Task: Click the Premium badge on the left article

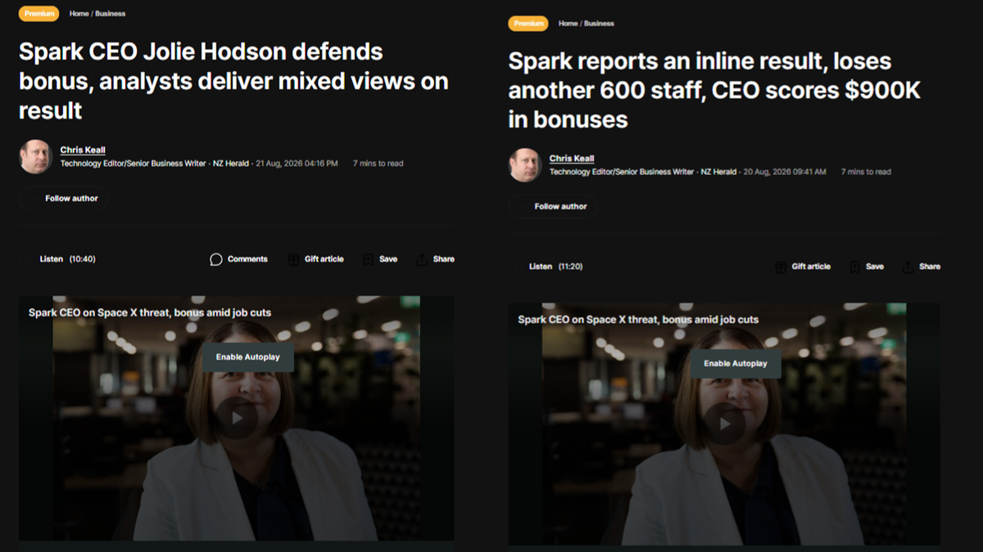Action: tap(39, 14)
